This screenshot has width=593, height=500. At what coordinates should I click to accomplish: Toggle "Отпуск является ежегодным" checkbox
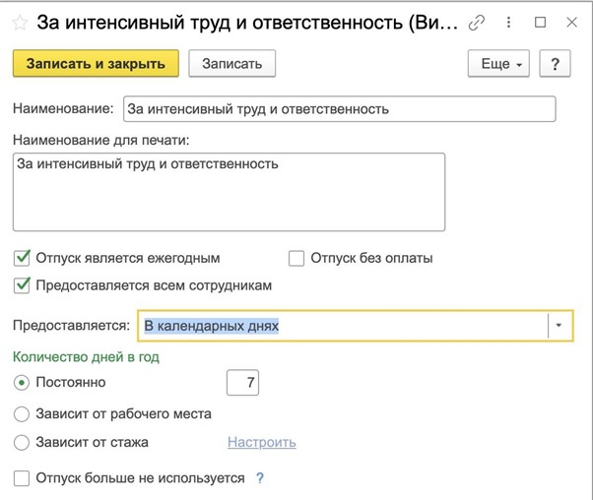pos(23,259)
